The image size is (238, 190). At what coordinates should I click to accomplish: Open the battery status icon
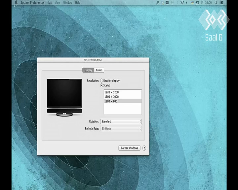pyautogui.click(x=197, y=3)
